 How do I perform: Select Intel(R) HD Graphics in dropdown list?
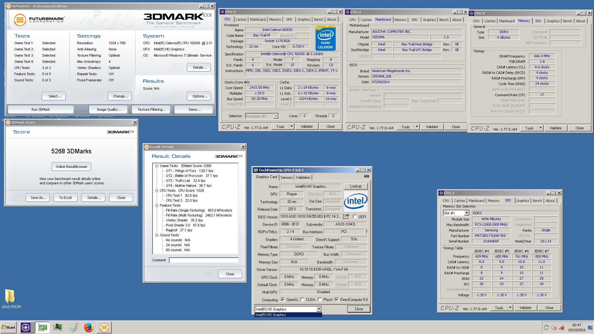(x=288, y=315)
